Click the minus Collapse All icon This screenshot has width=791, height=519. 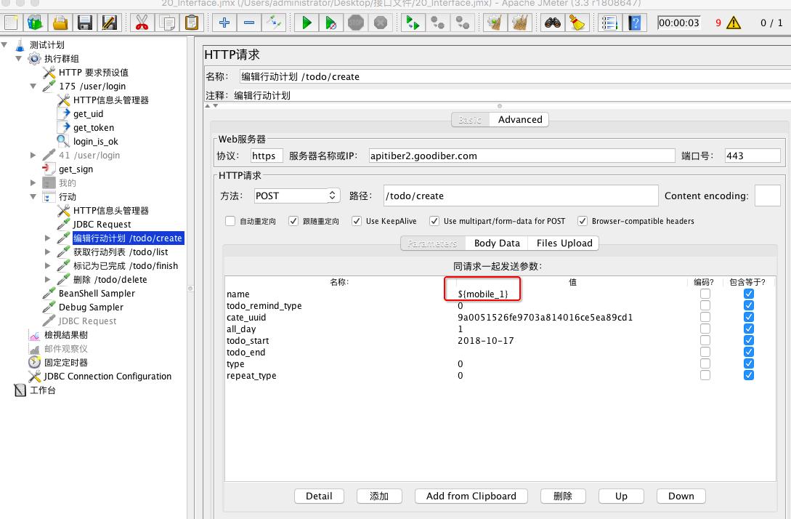tap(249, 23)
